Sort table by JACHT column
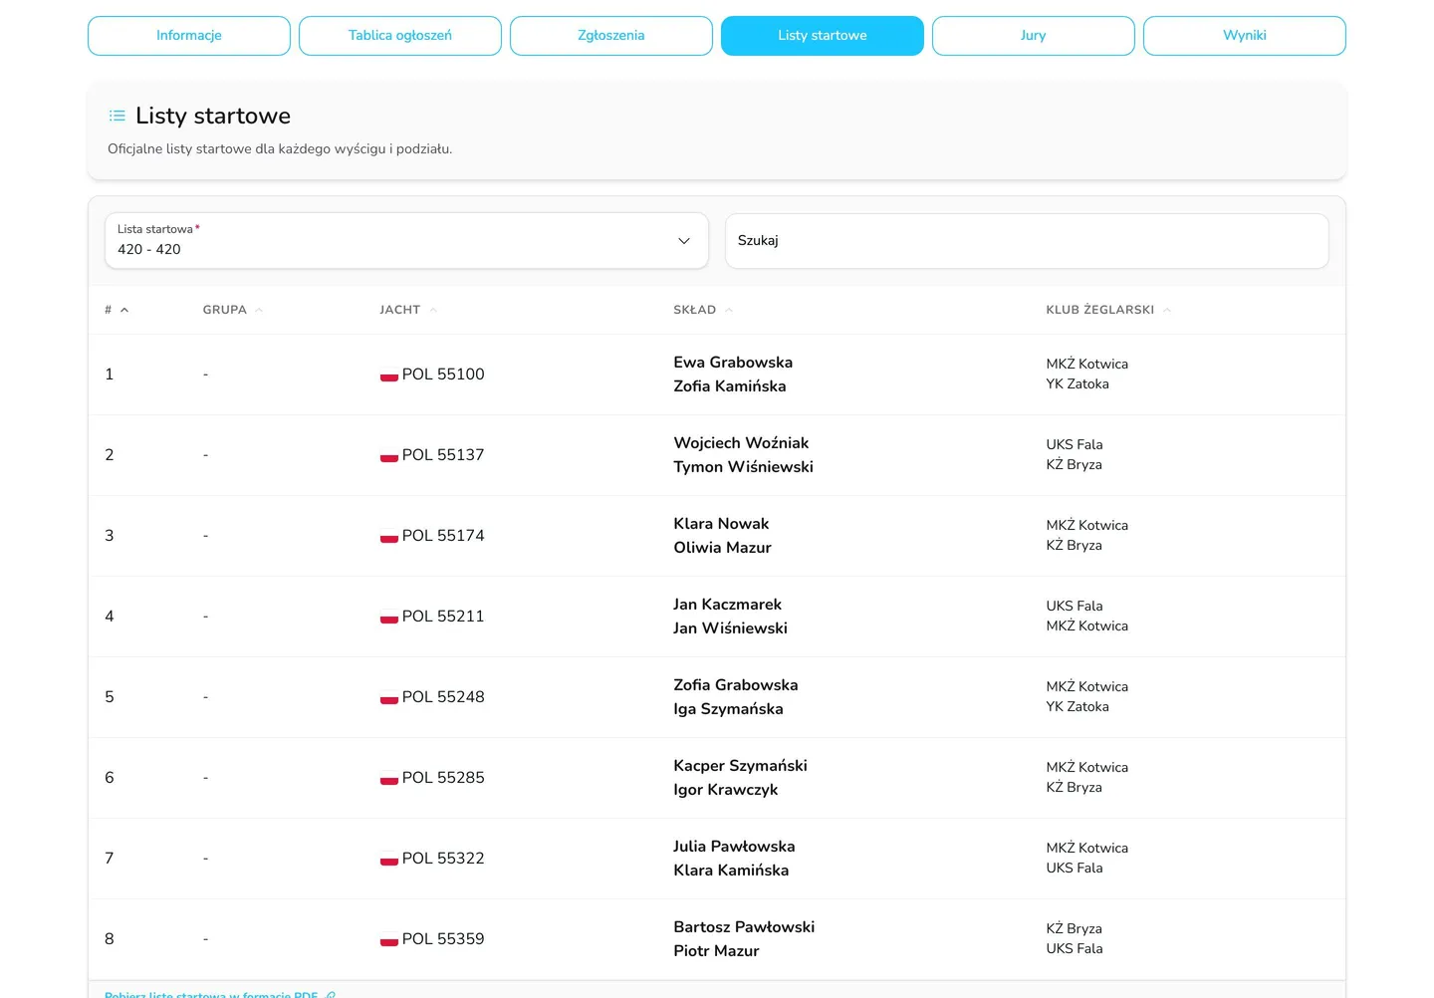This screenshot has width=1434, height=998. click(x=408, y=310)
